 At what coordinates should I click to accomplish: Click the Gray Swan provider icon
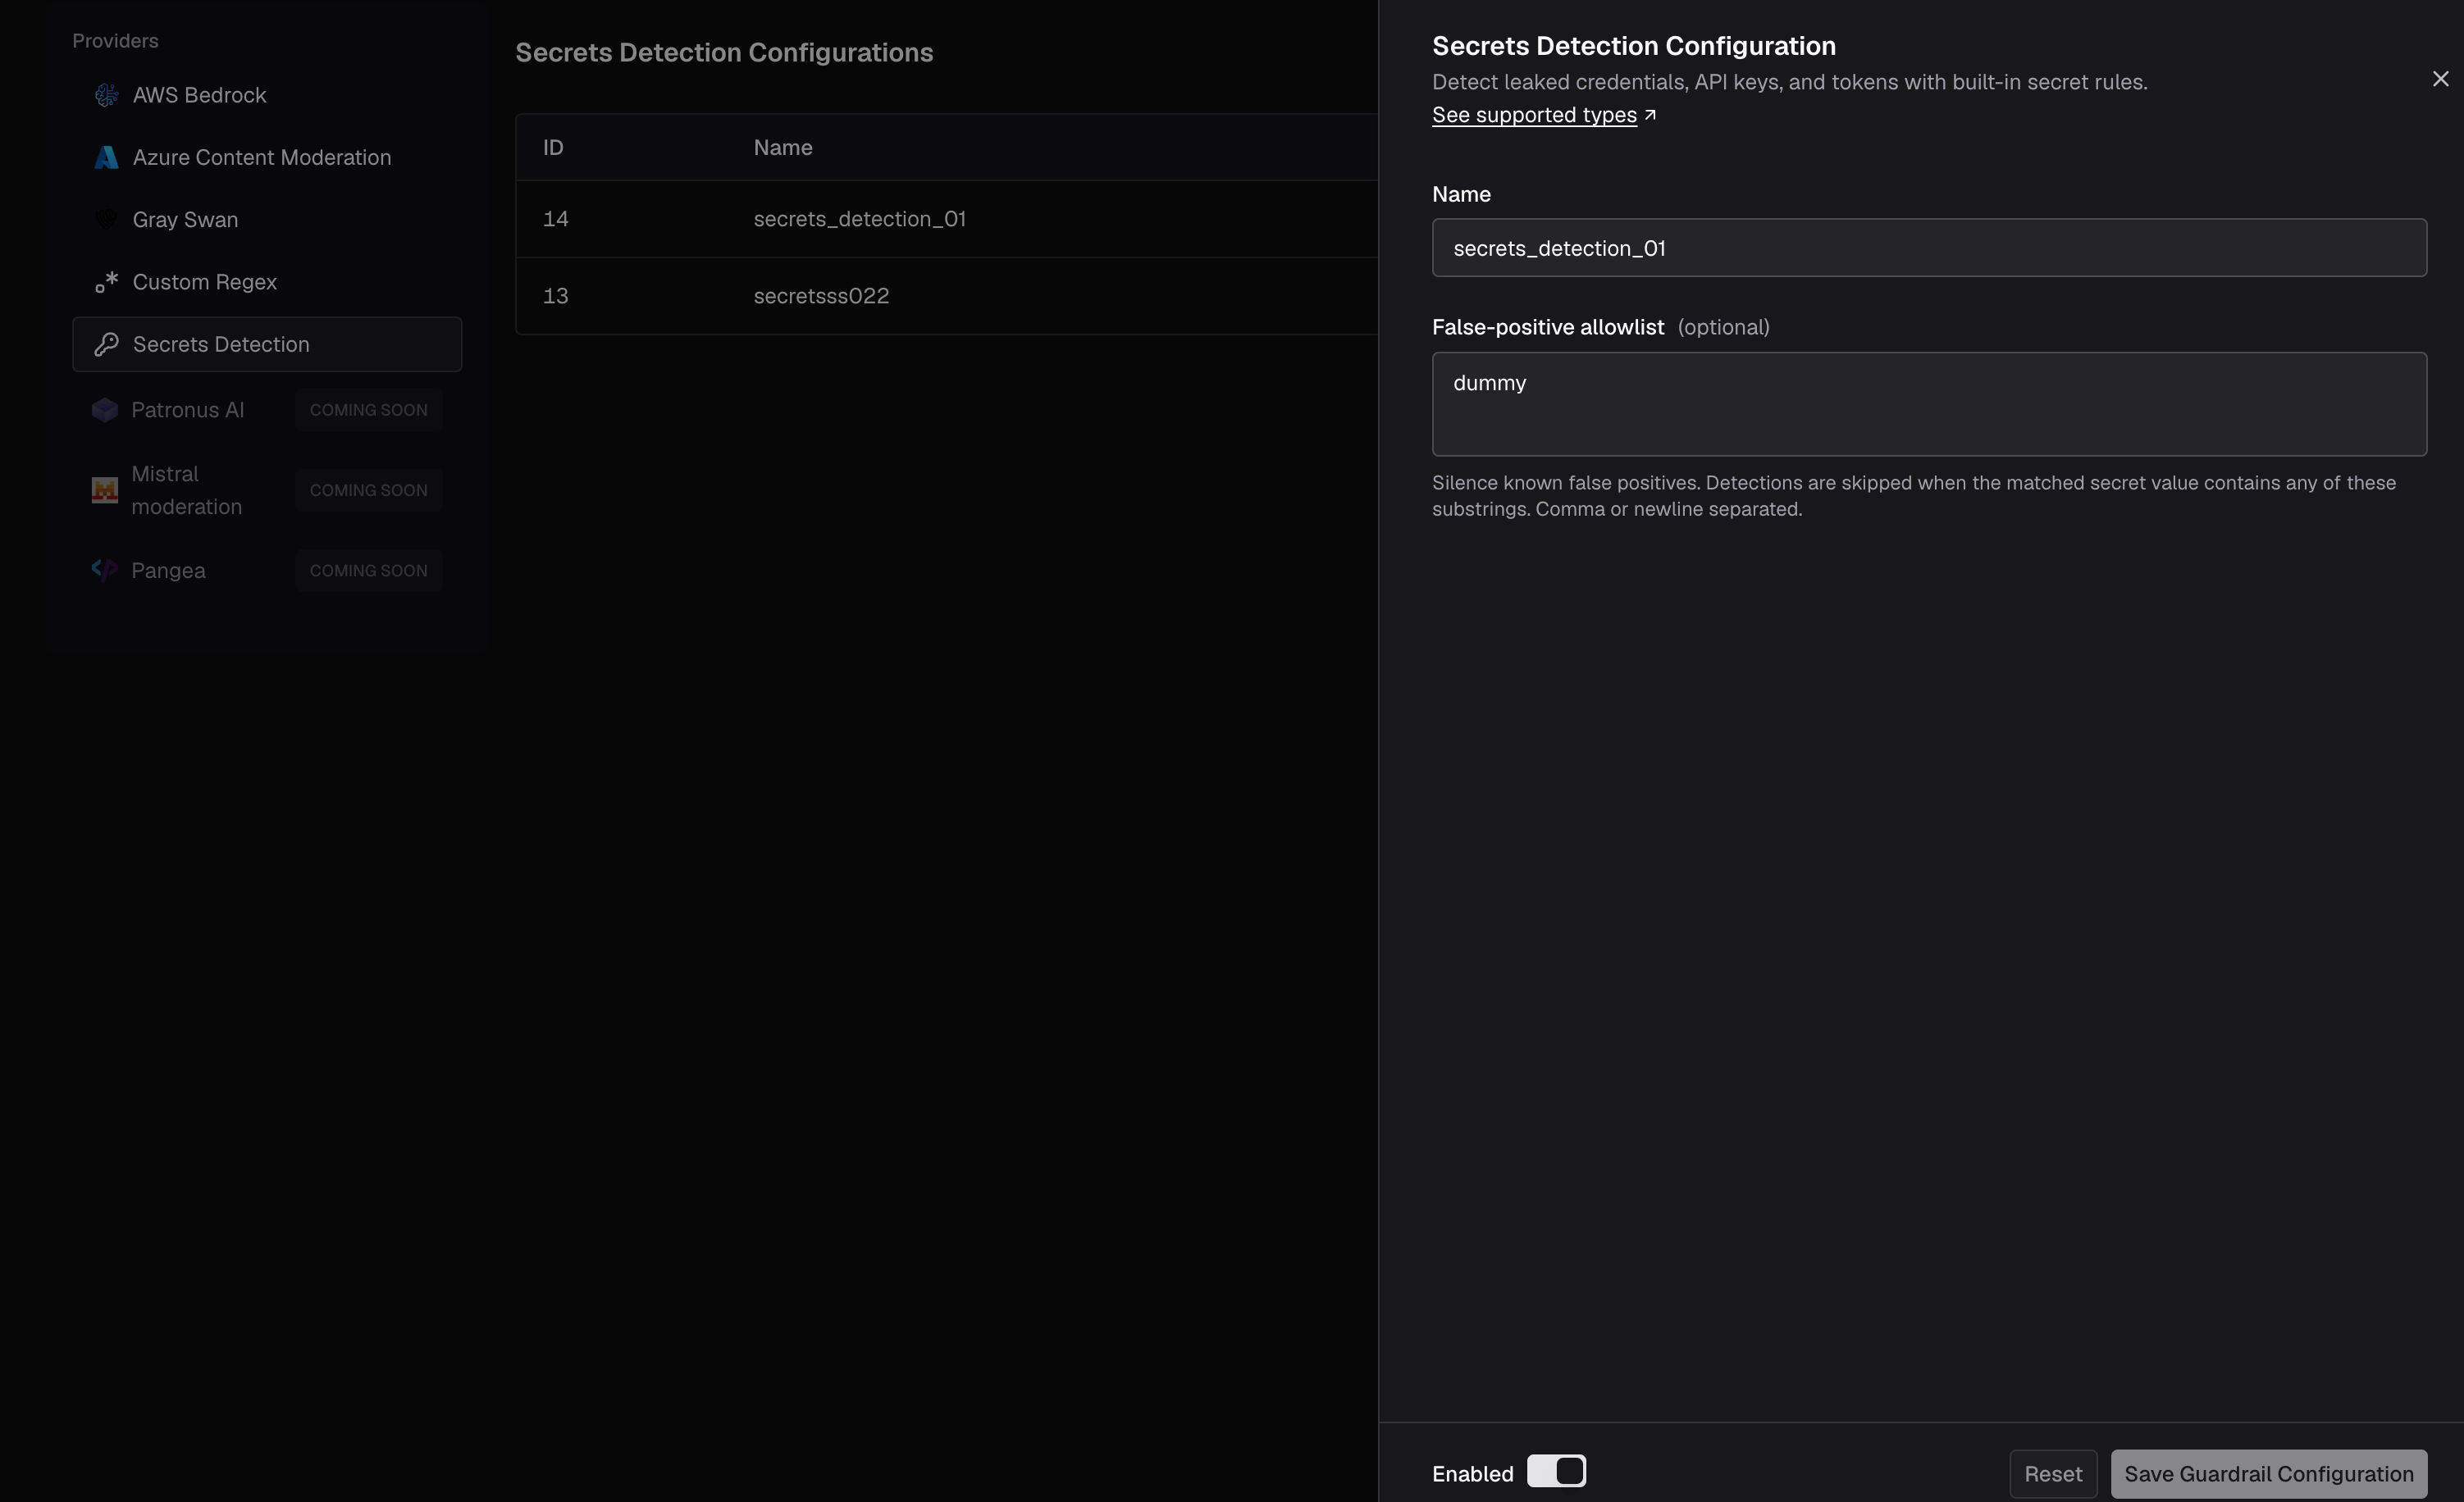(106, 219)
